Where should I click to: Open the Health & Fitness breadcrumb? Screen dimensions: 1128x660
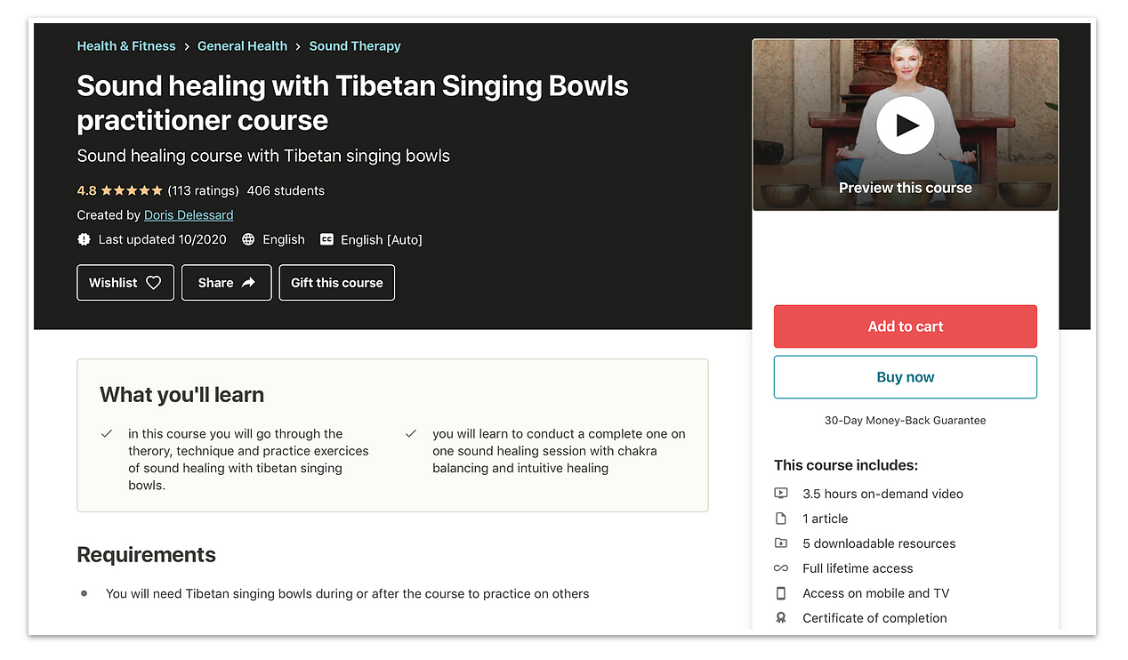click(126, 46)
